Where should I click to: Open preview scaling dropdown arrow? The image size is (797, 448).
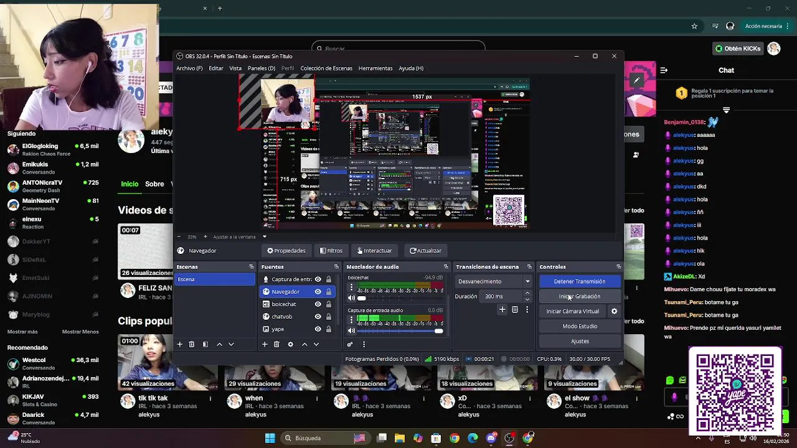click(264, 236)
